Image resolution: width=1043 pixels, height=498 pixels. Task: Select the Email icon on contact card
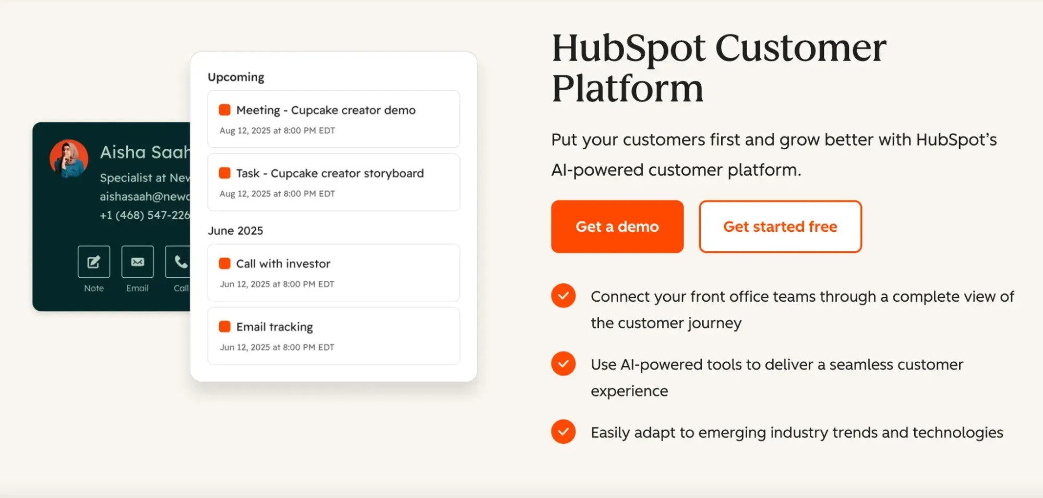137,262
